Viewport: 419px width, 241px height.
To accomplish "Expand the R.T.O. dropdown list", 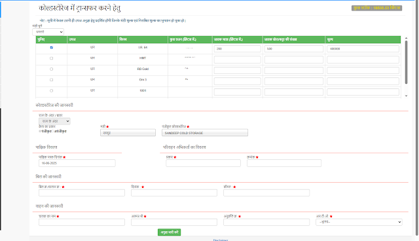I will pyautogui.click(x=359, y=222).
